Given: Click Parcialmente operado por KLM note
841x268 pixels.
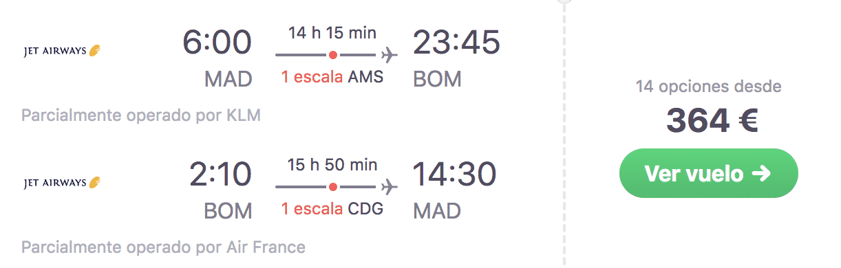Looking at the screenshot, I should 141,115.
